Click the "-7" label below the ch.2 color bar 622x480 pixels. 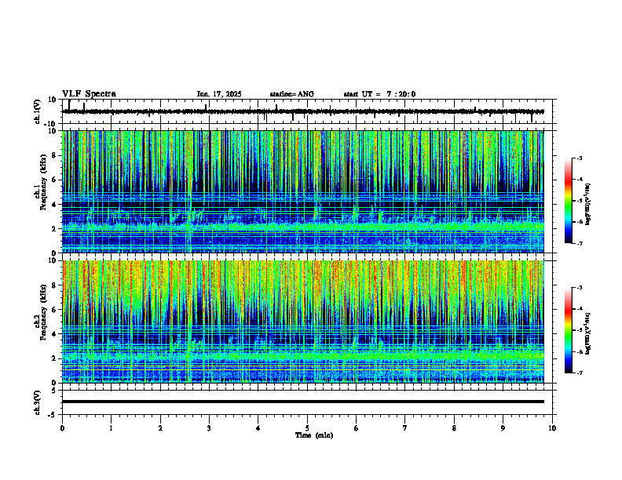coord(579,373)
